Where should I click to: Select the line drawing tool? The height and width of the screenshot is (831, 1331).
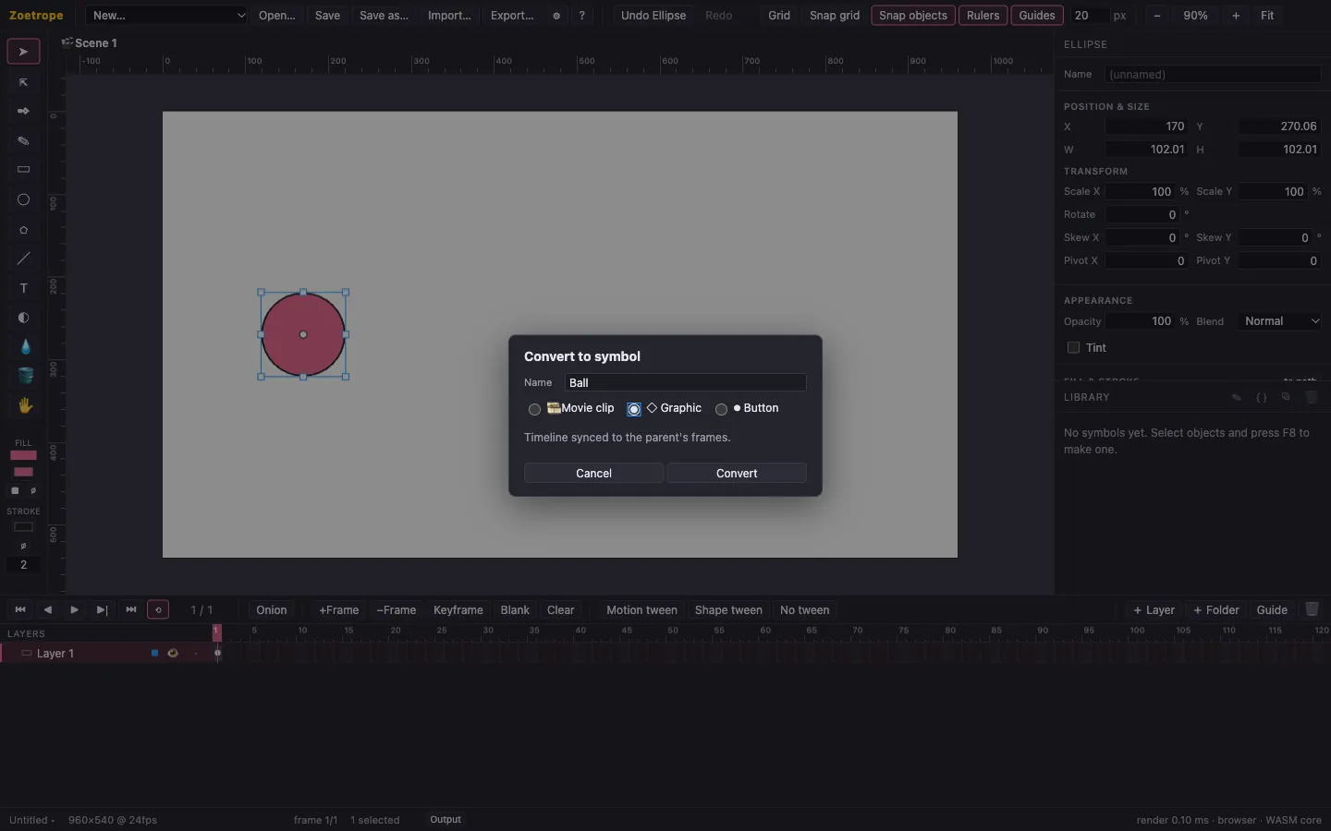click(x=23, y=259)
